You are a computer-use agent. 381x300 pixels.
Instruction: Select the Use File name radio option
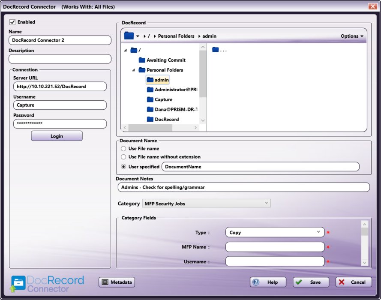pyautogui.click(x=123, y=149)
